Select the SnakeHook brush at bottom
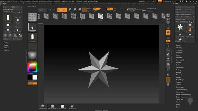The height and width of the screenshot is (111, 198). [72, 107]
